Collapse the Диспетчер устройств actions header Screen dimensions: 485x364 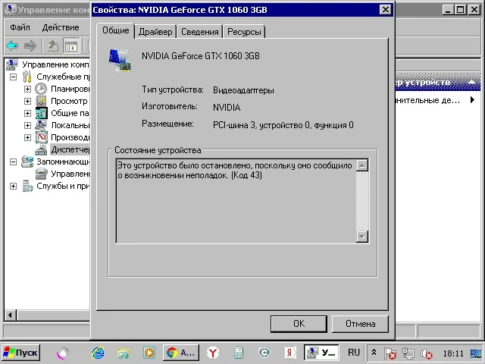point(471,83)
